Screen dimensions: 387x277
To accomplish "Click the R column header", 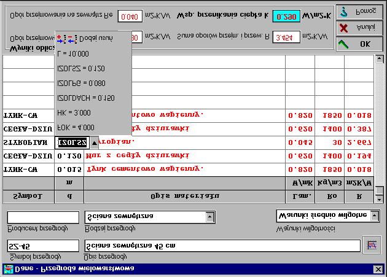I will click(x=359, y=197).
